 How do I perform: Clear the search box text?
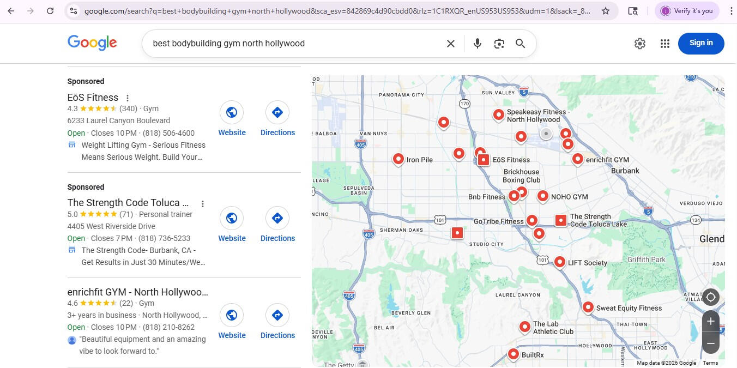tap(451, 44)
